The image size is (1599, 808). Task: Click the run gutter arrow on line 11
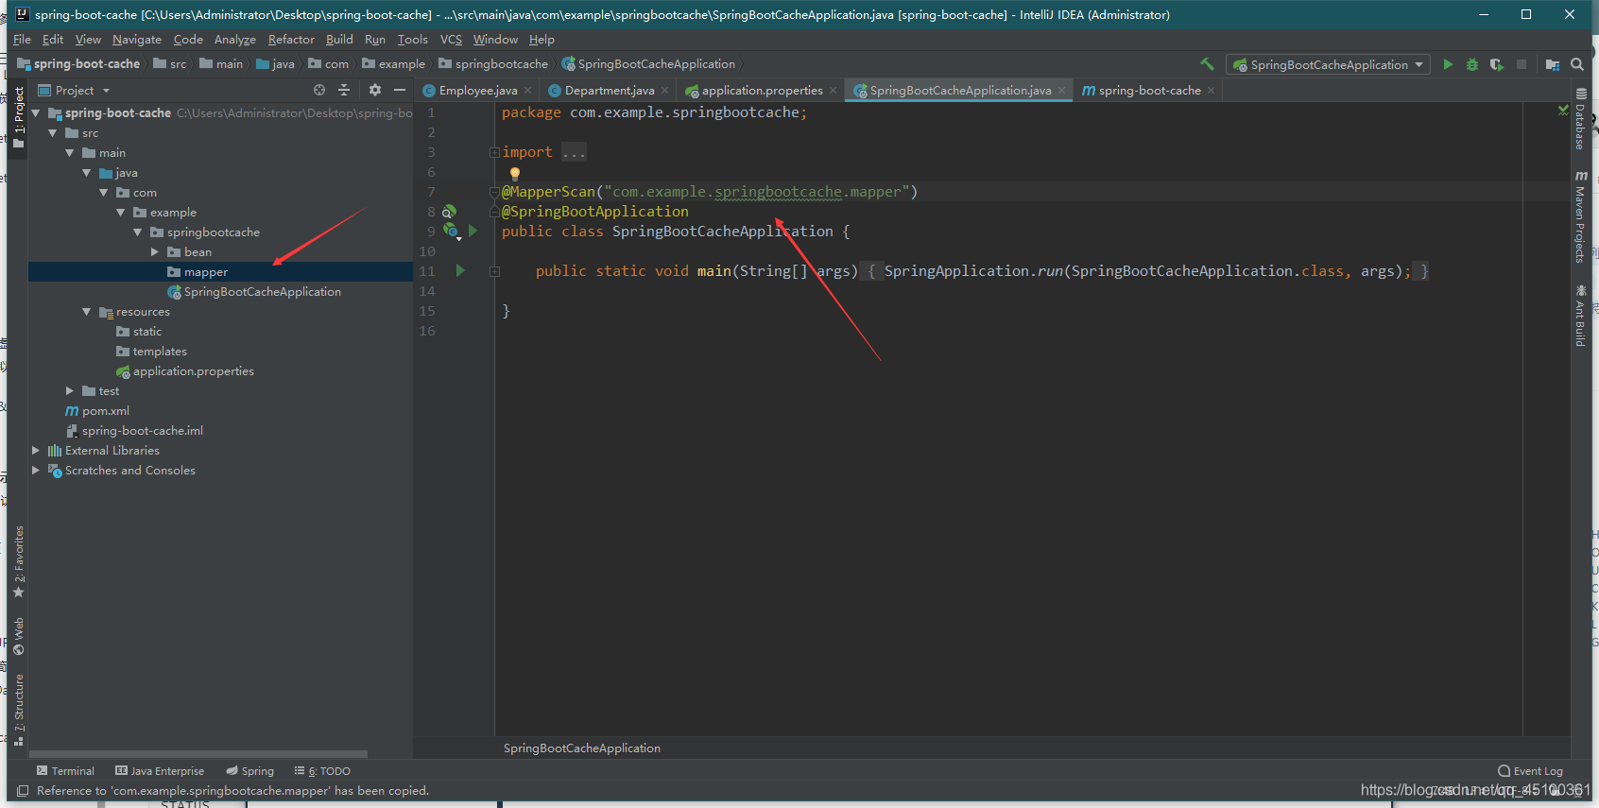coord(460,270)
